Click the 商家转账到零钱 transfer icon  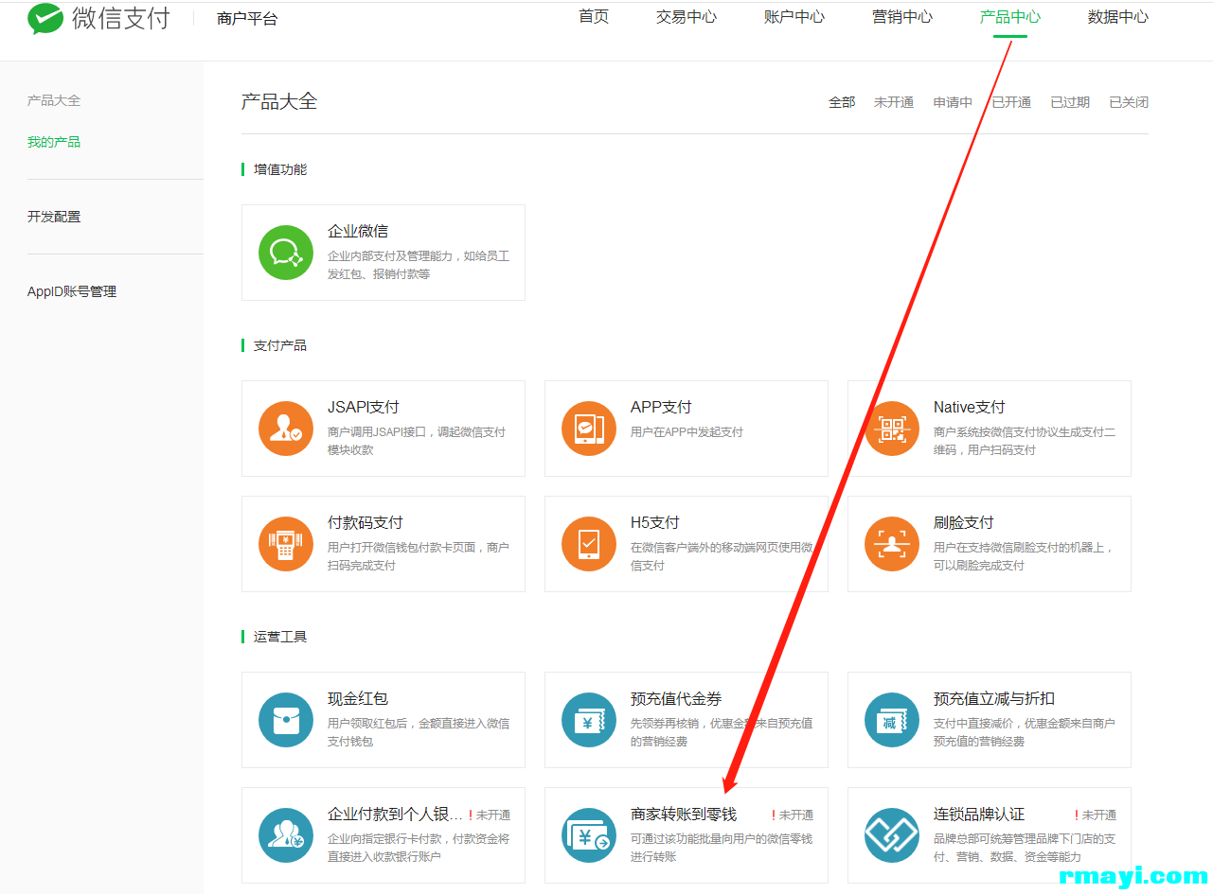click(x=589, y=835)
